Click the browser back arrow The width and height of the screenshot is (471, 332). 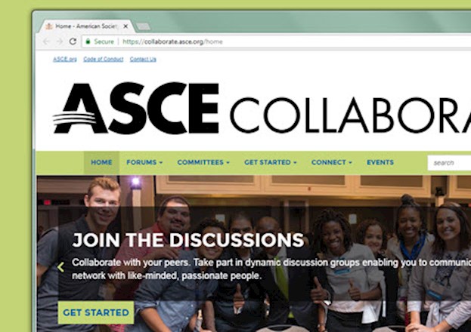point(45,41)
